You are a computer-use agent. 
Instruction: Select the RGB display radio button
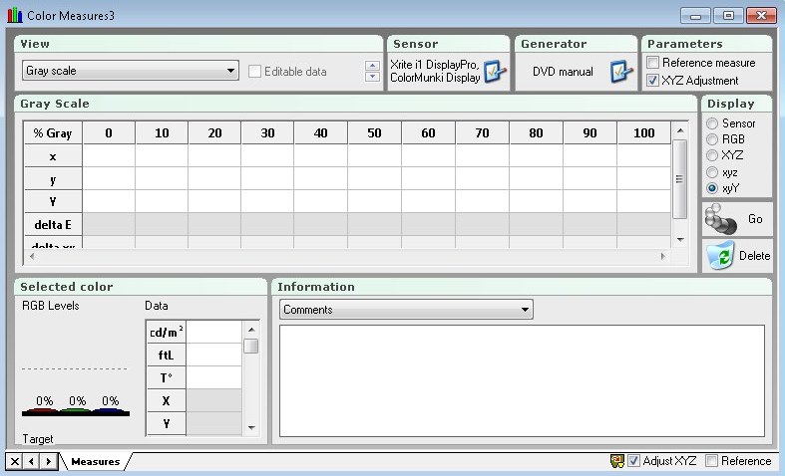point(712,139)
